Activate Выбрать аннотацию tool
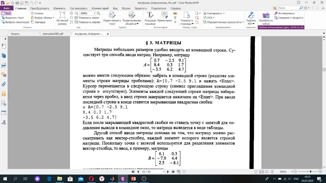This screenshot has height=183, width=326. tap(15, 22)
